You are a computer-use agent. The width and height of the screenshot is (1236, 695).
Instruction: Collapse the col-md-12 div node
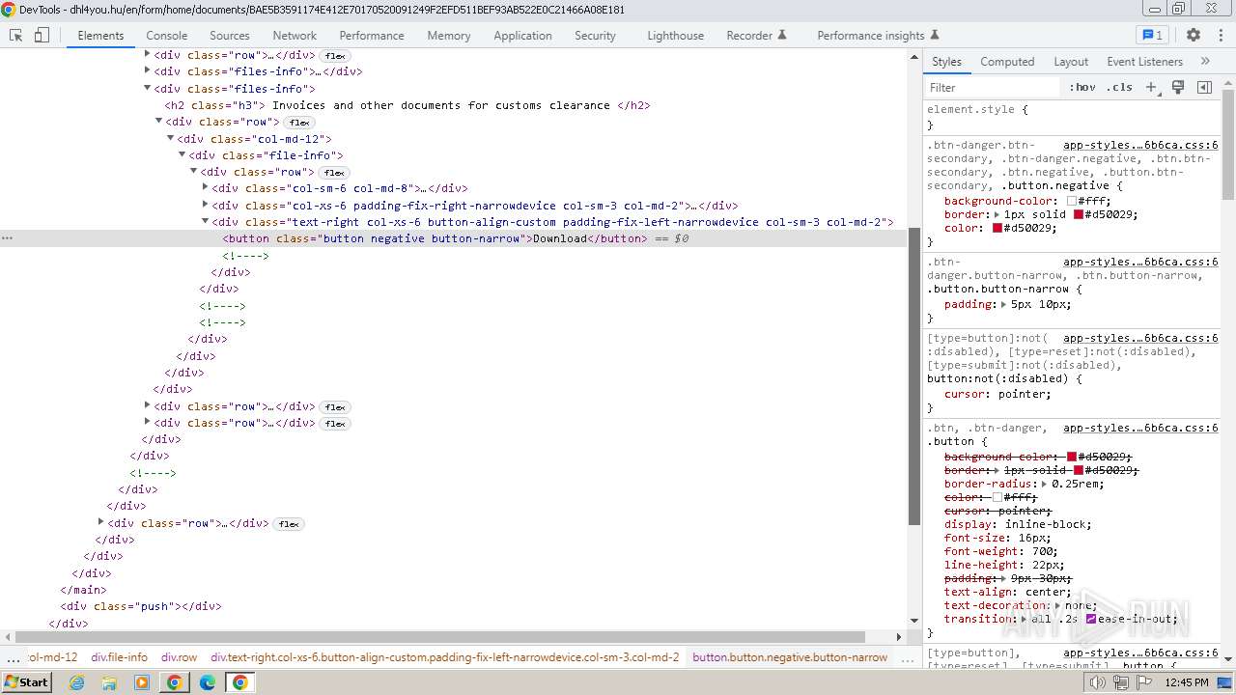170,139
